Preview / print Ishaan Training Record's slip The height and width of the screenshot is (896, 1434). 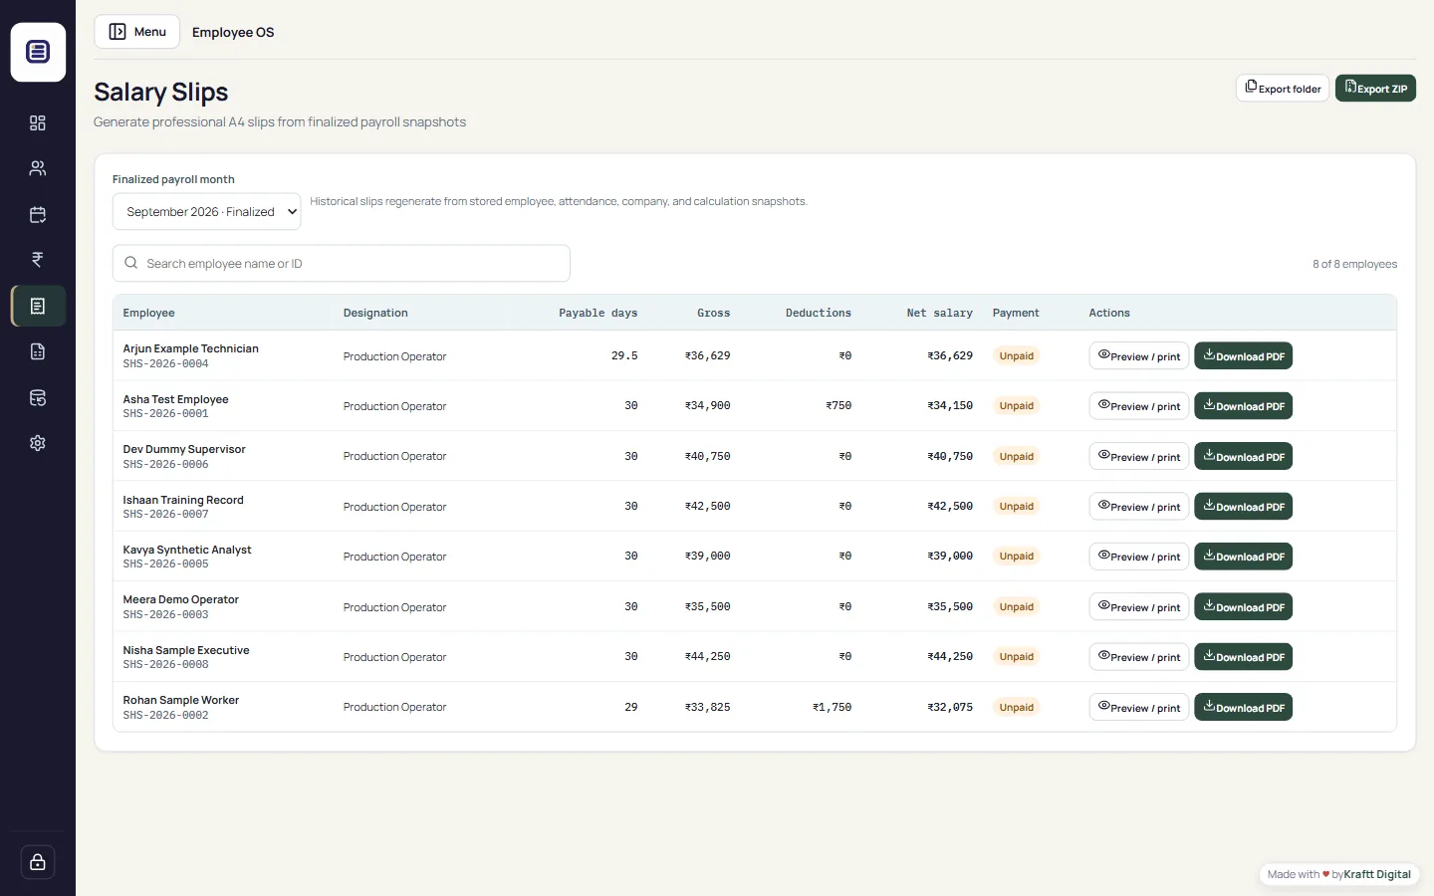[1139, 507]
